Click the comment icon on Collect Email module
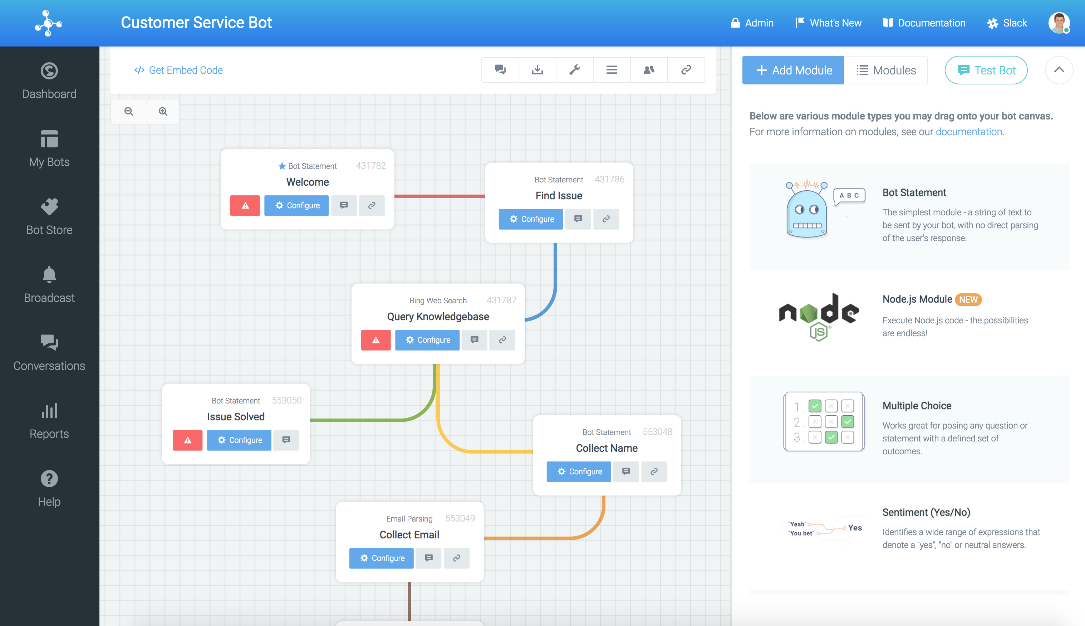The image size is (1085, 626). (x=428, y=558)
